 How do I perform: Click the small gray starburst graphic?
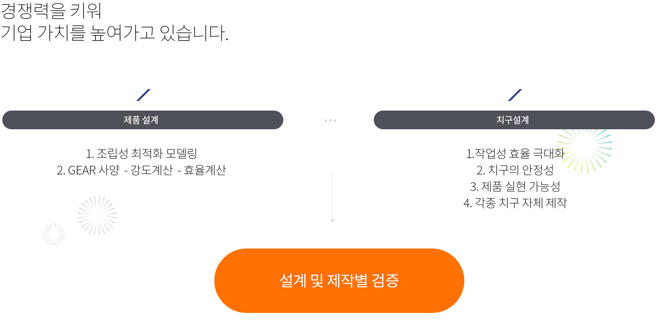(54, 234)
